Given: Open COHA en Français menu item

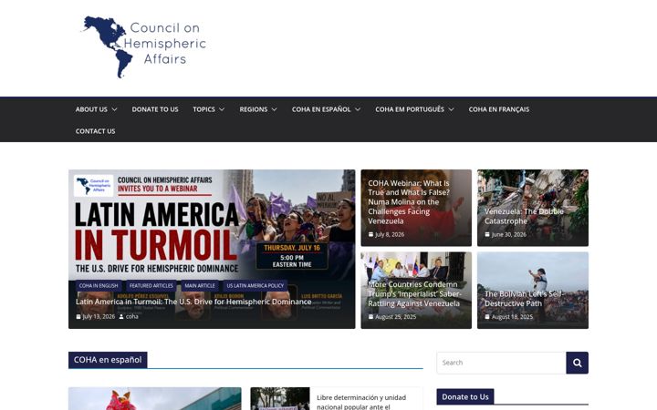Looking at the screenshot, I should pos(498,109).
